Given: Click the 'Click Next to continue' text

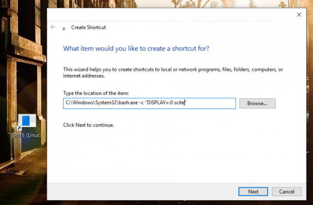Looking at the screenshot, I should tap(88, 125).
